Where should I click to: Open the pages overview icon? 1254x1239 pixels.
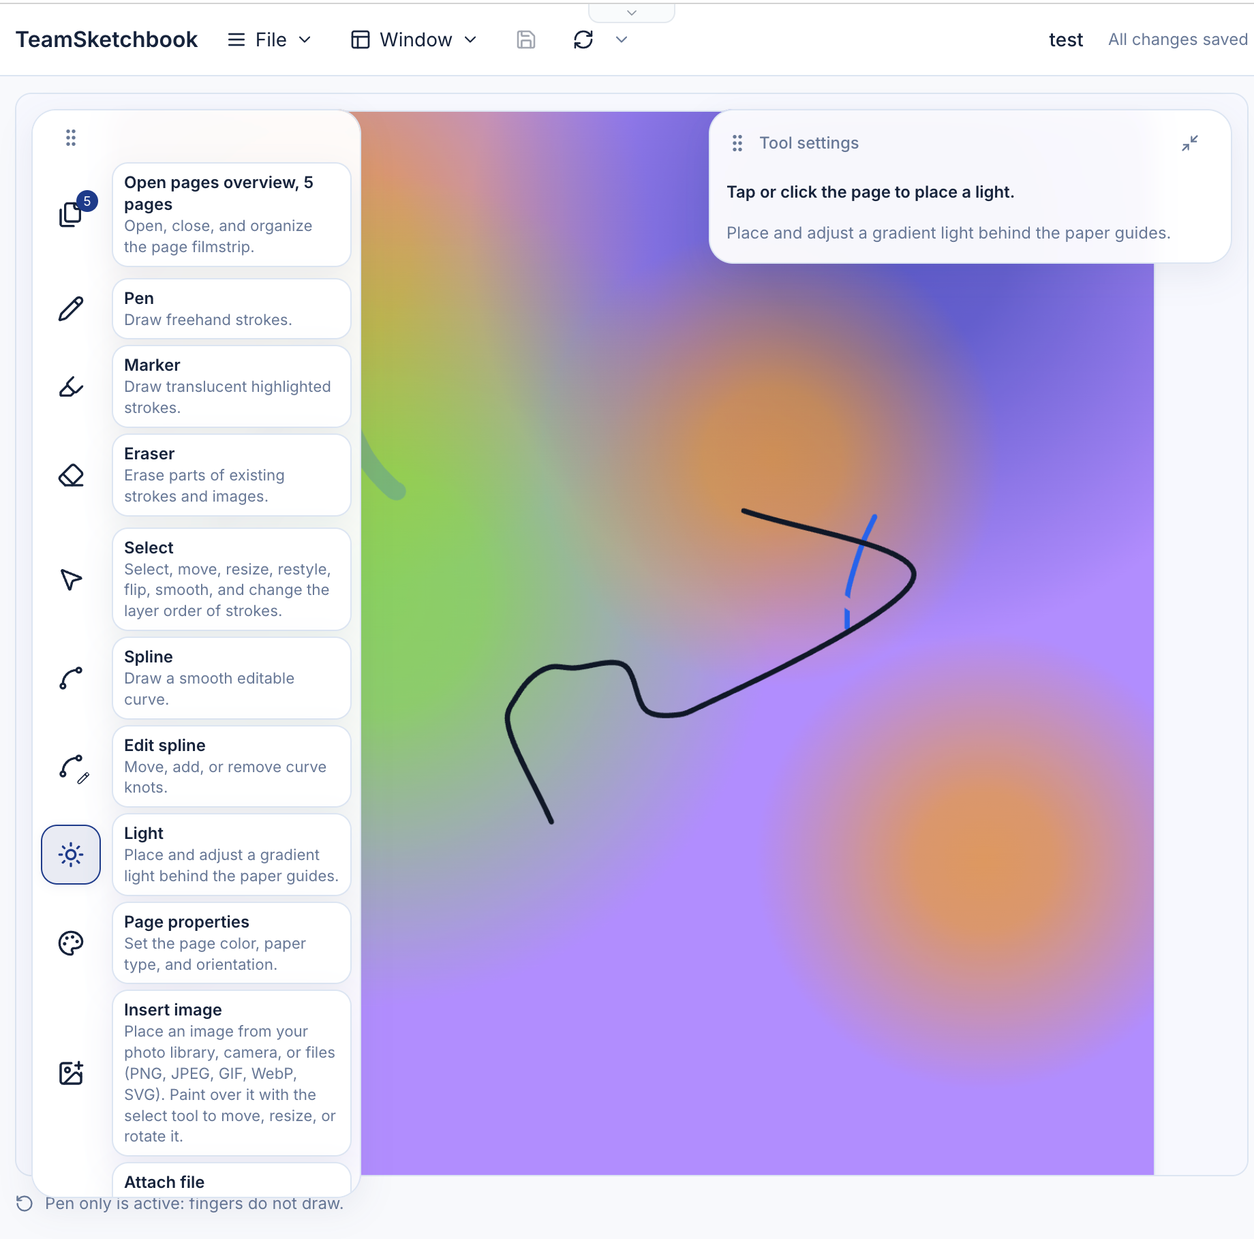pyautogui.click(x=71, y=214)
